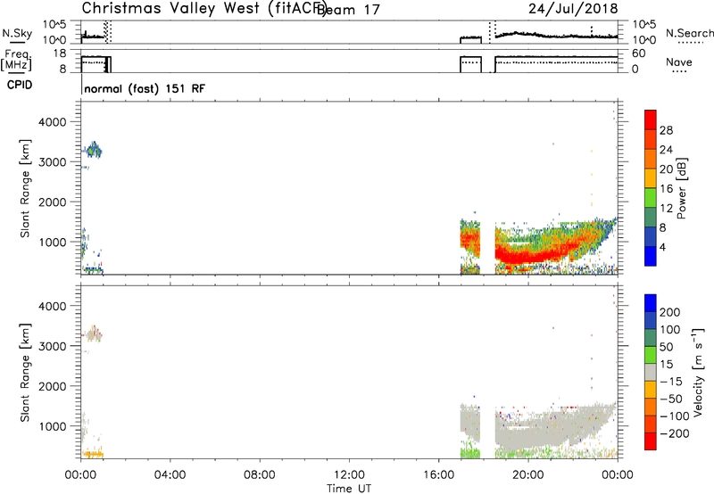Select the 2000 km tick on power panel
Screen dimensions: 714x494
(x=53, y=202)
